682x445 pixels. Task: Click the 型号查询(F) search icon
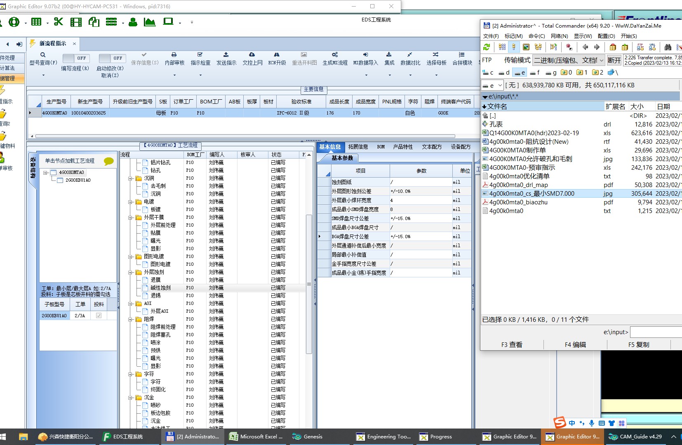42,54
